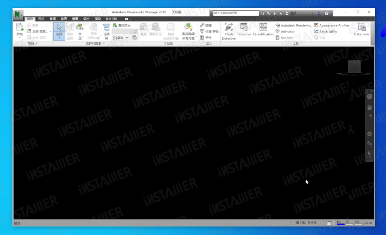Image resolution: width=386 pixels, height=235 pixels.
Task: Click the satellite communication center icon
Action: tap(274, 13)
